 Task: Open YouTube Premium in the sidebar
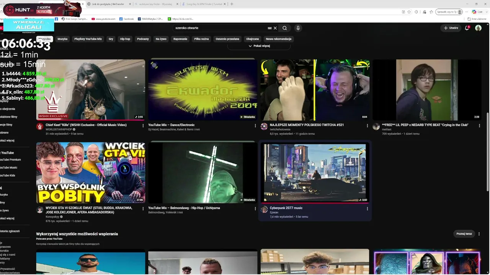[11, 160]
